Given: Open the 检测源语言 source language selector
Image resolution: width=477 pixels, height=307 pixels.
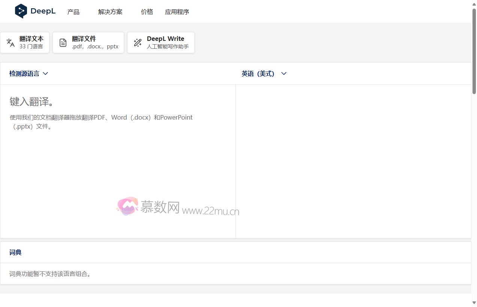Looking at the screenshot, I should 24,73.
